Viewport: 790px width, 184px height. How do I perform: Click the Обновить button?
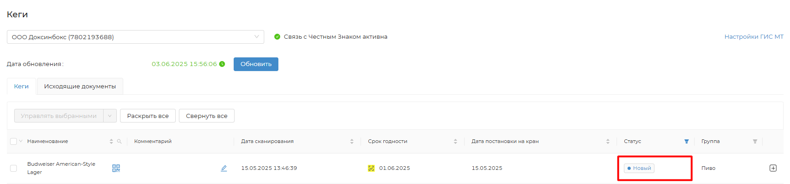256,64
